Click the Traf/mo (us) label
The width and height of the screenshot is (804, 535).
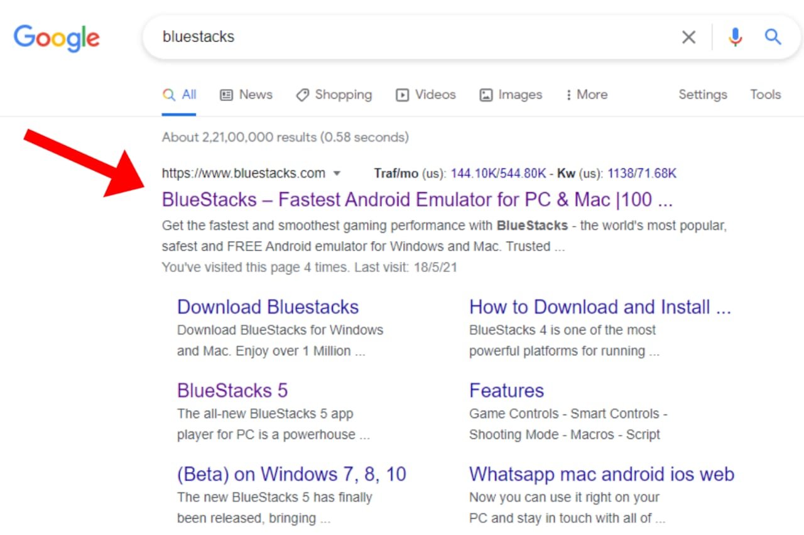[x=410, y=173]
